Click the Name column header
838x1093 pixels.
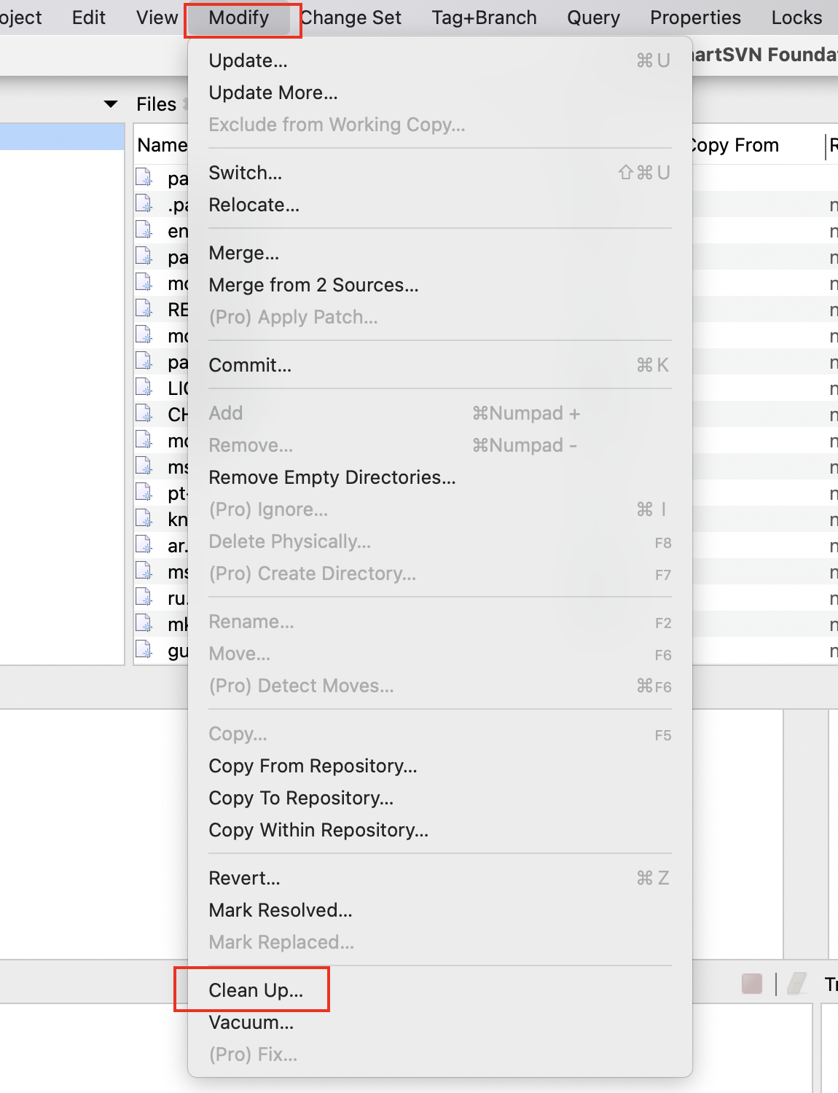click(162, 144)
